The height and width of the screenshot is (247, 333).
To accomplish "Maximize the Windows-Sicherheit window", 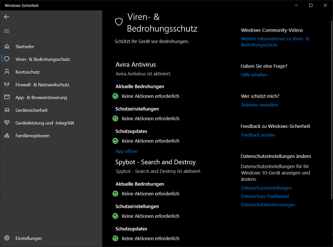I will (311, 5).
